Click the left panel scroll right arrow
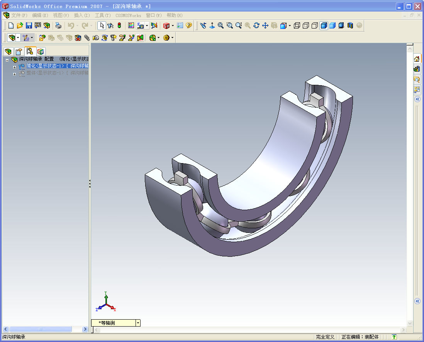424x342 pixels. point(85,329)
